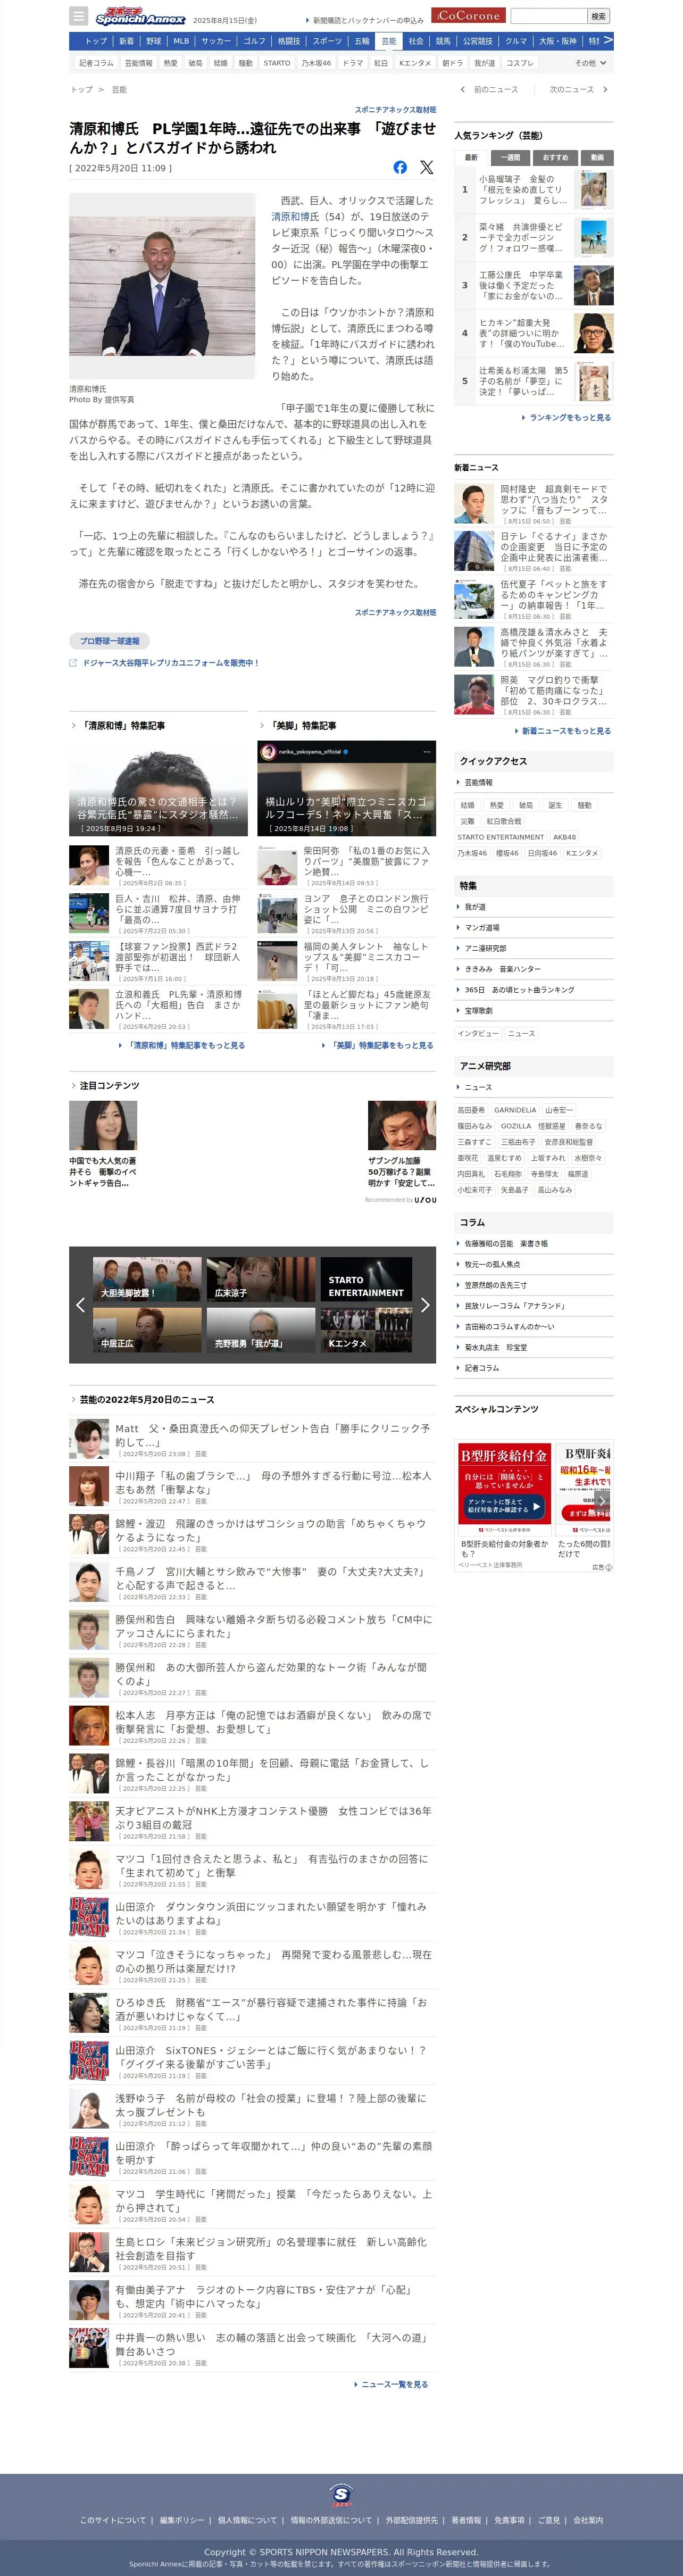Expand その他 sub-menu dropdown
The width and height of the screenshot is (683, 2576).
pyautogui.click(x=591, y=63)
